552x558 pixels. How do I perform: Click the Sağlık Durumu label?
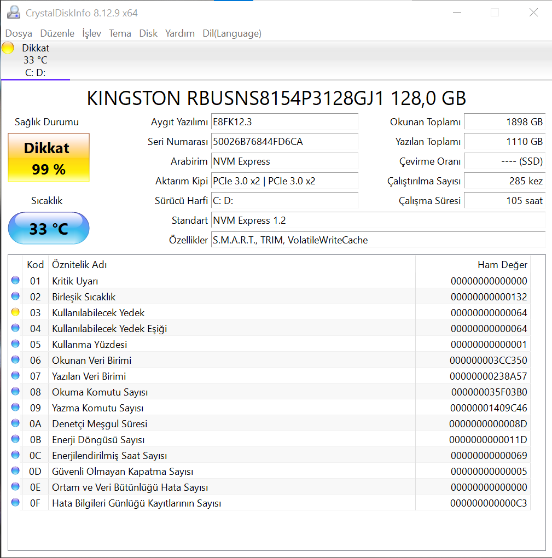coord(47,122)
